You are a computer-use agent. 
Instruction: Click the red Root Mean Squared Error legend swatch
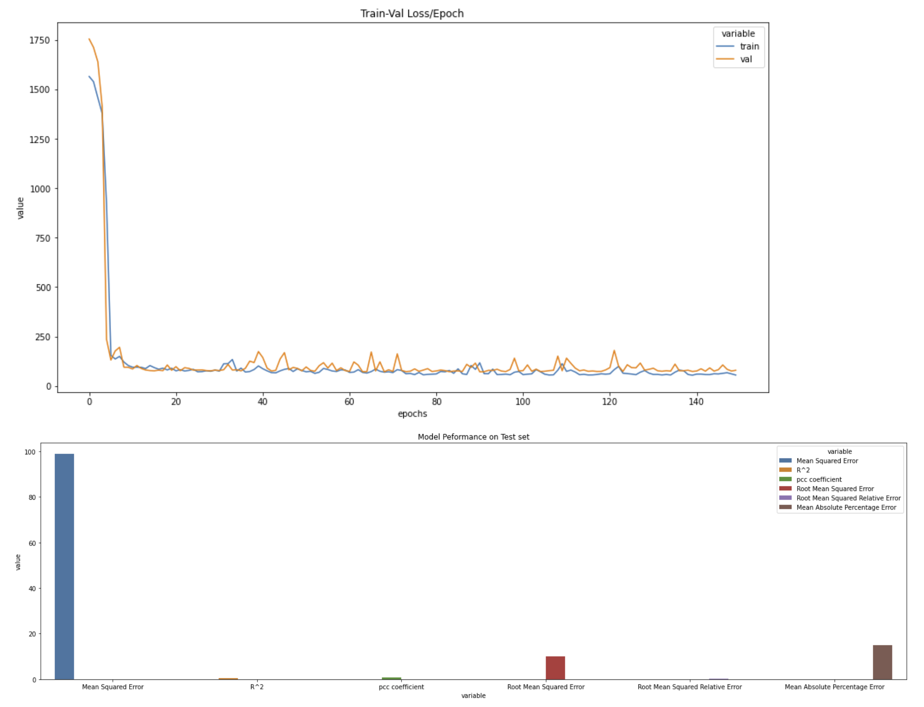[x=785, y=488]
